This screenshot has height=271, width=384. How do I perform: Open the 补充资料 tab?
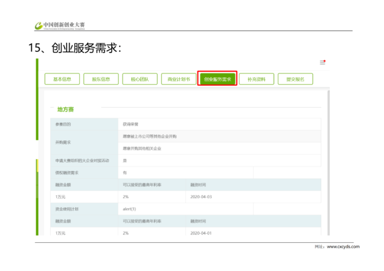pyautogui.click(x=256, y=79)
